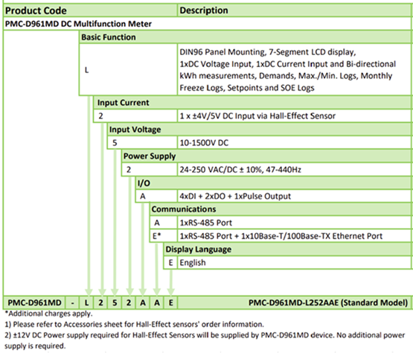Image resolution: width=413 pixels, height=353 pixels.
Task: Click 'PMC-D961MD' in the bottom code row
Action: click(x=34, y=302)
